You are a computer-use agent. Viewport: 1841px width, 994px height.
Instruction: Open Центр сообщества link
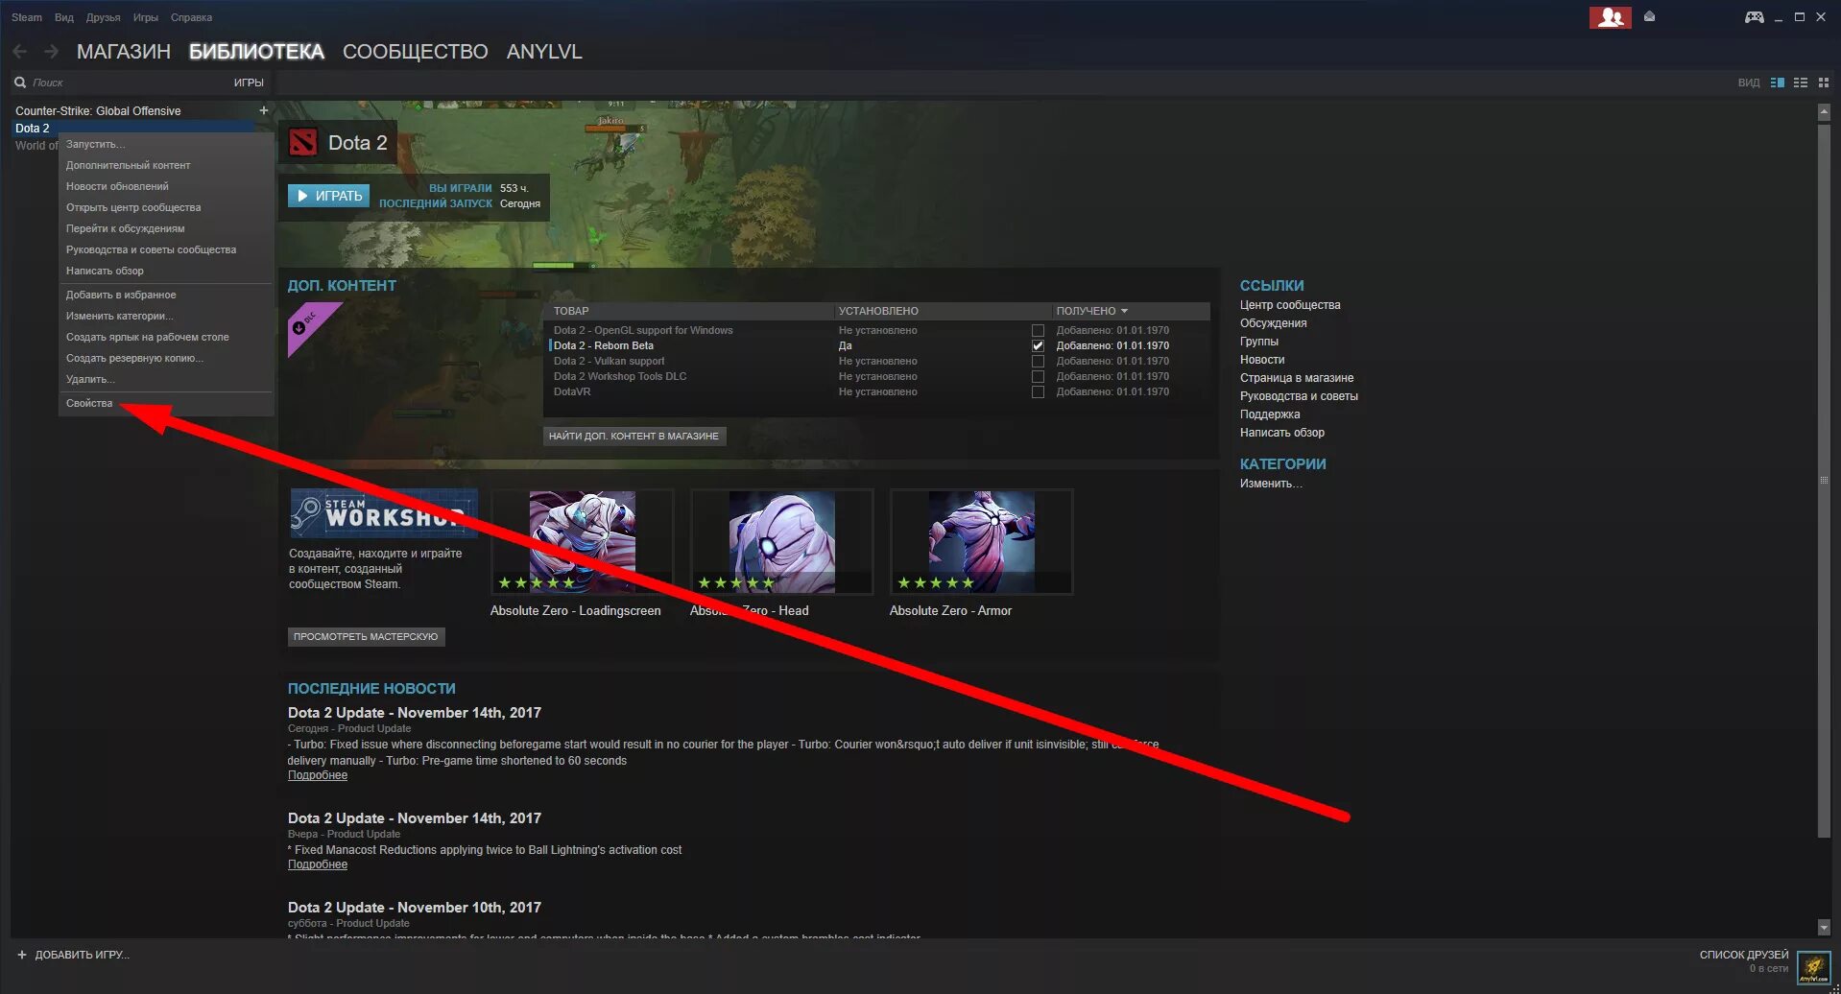pyautogui.click(x=1290, y=305)
